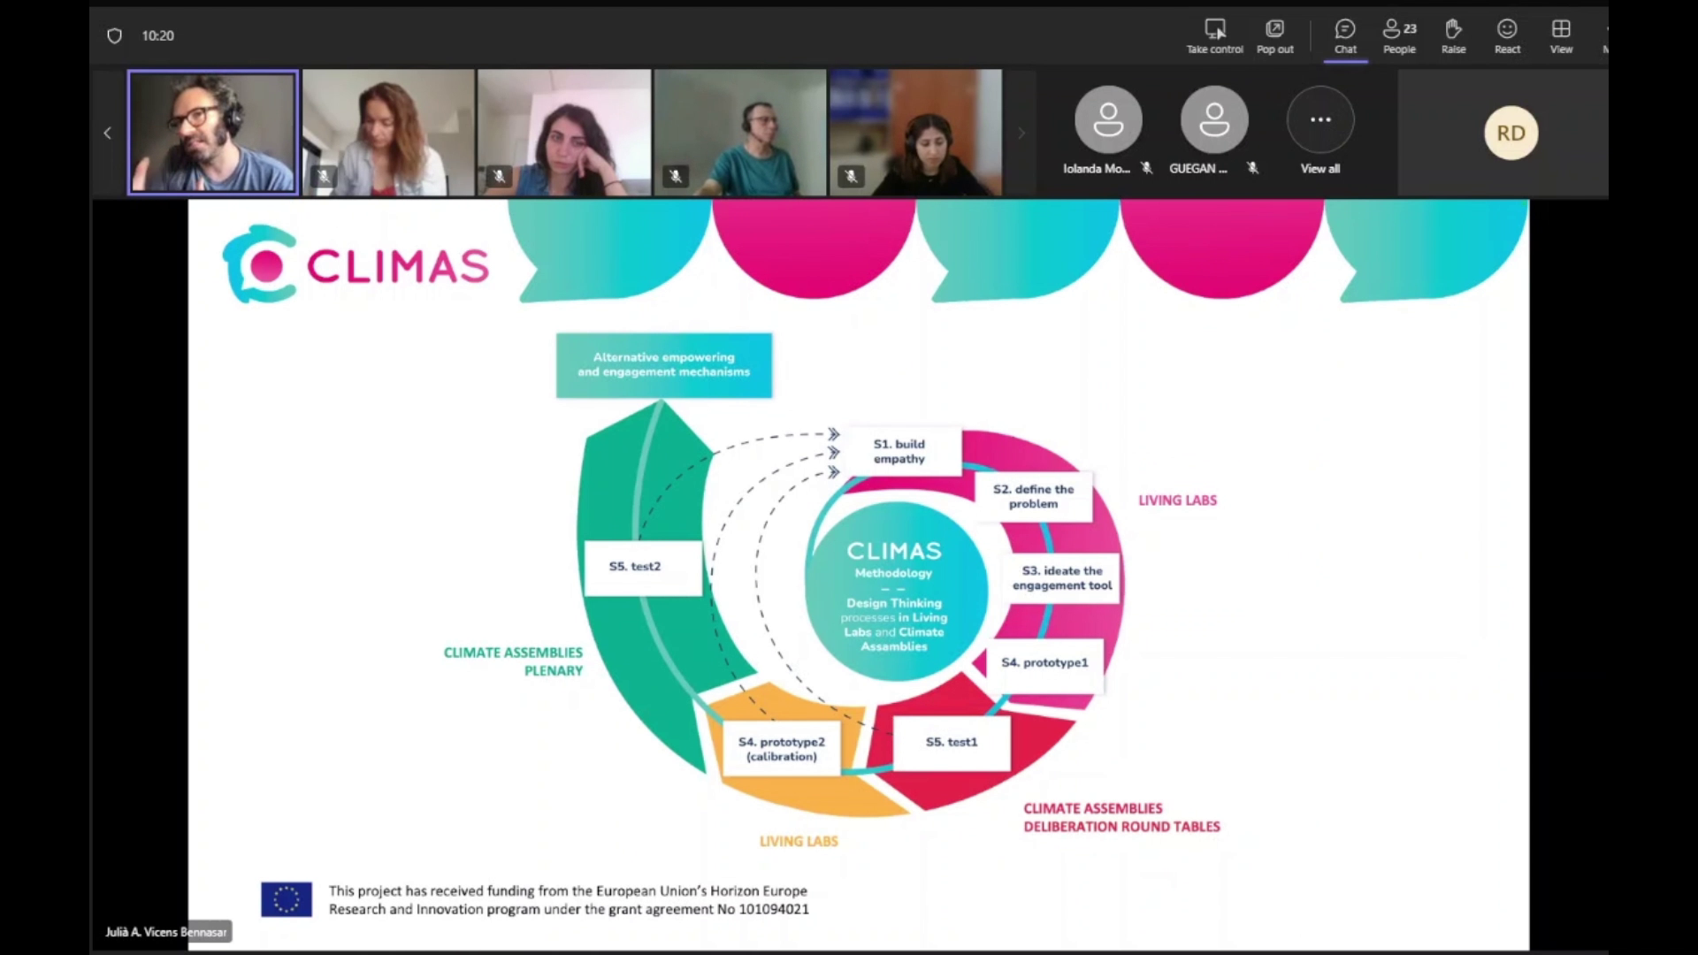This screenshot has height=955, width=1698.
Task: Click the 'S1. build empathy' label
Action: (899, 451)
